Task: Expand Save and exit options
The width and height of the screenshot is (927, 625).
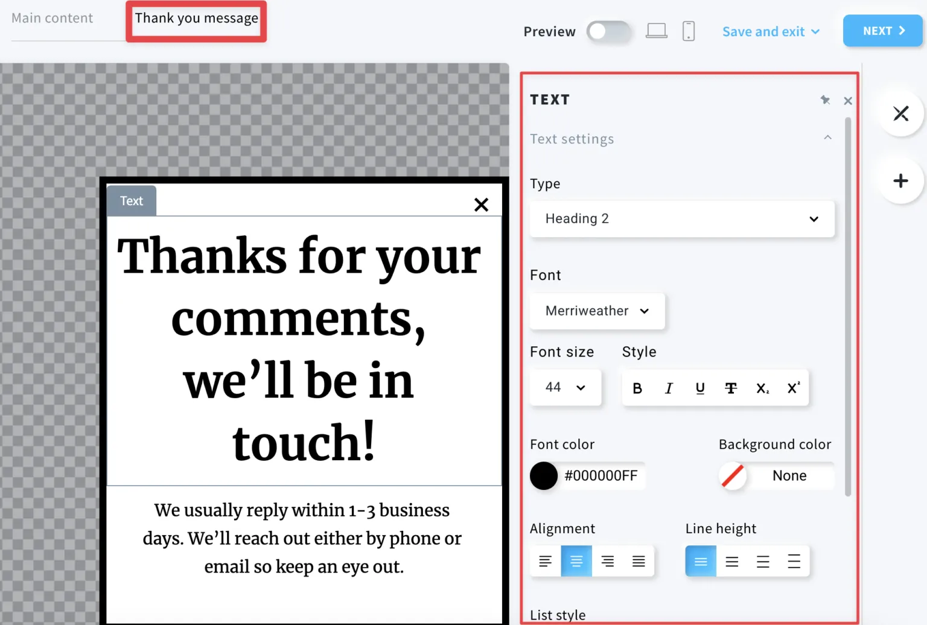Action: 770,31
